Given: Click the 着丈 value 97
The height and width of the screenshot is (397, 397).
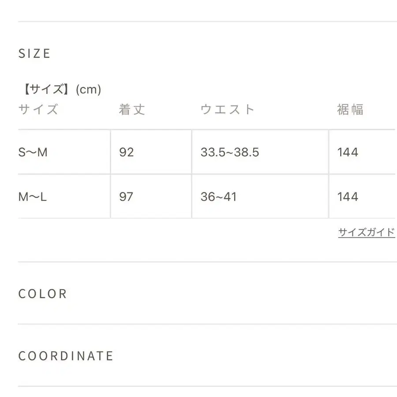Looking at the screenshot, I should tap(126, 197).
